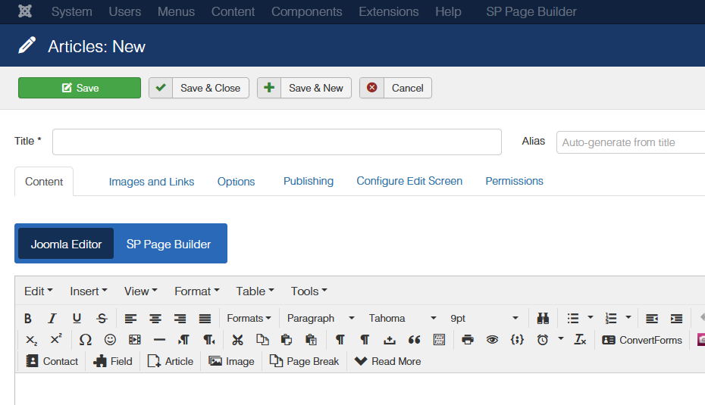Click the print icon in the editor
Screen dimensions: 705x405
pyautogui.click(x=468, y=340)
